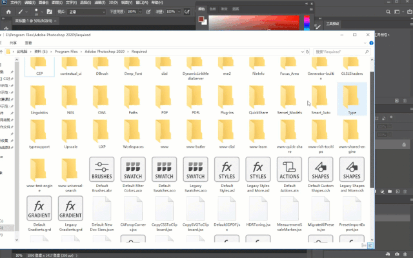
Task: Click the Required search field
Action: point(342,52)
